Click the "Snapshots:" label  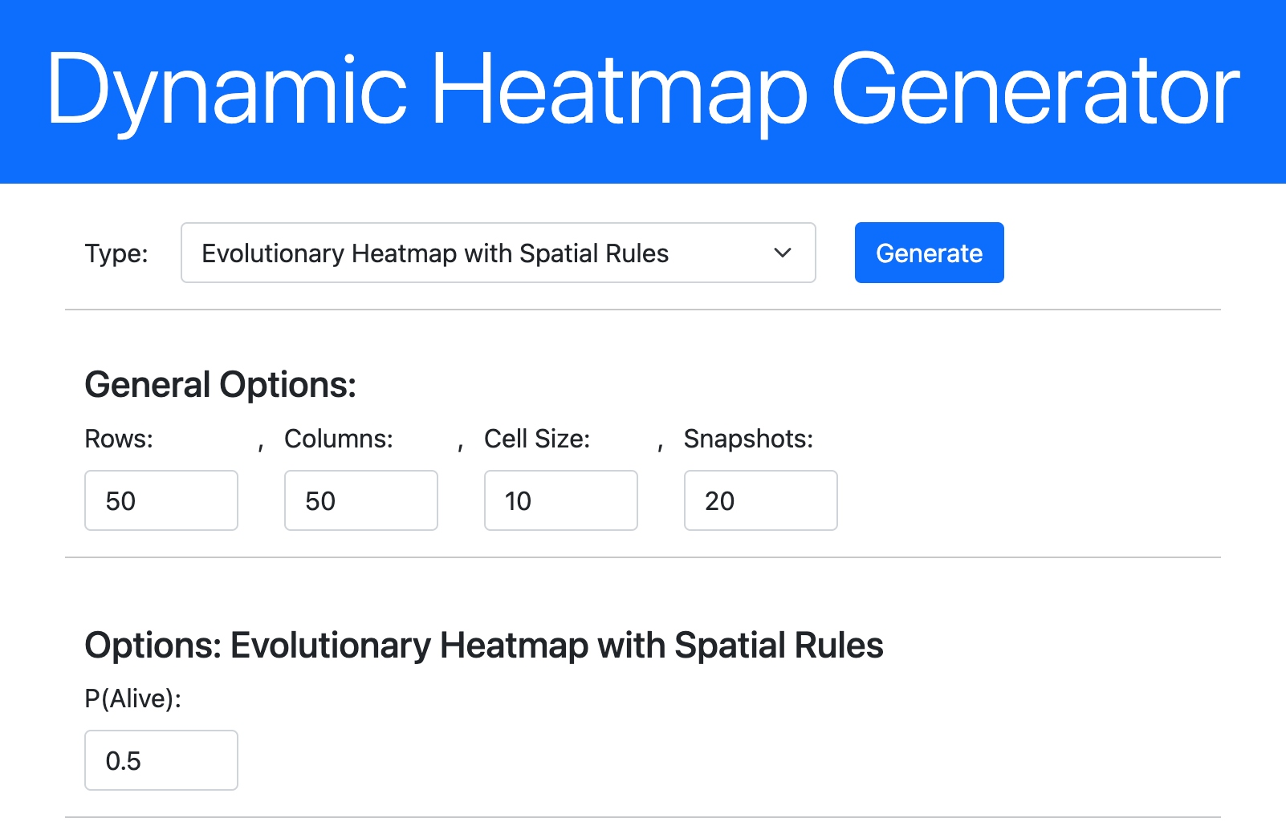pos(748,439)
